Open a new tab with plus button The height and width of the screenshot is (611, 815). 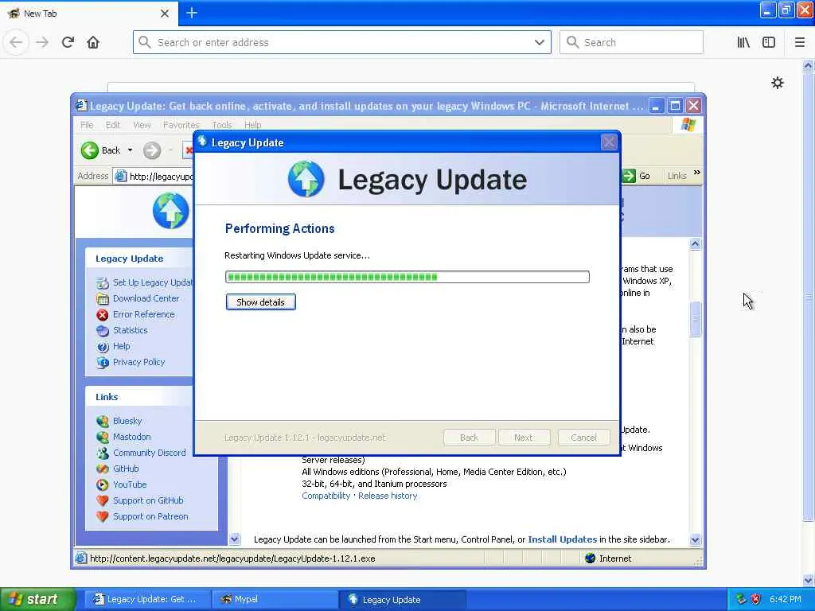[192, 13]
